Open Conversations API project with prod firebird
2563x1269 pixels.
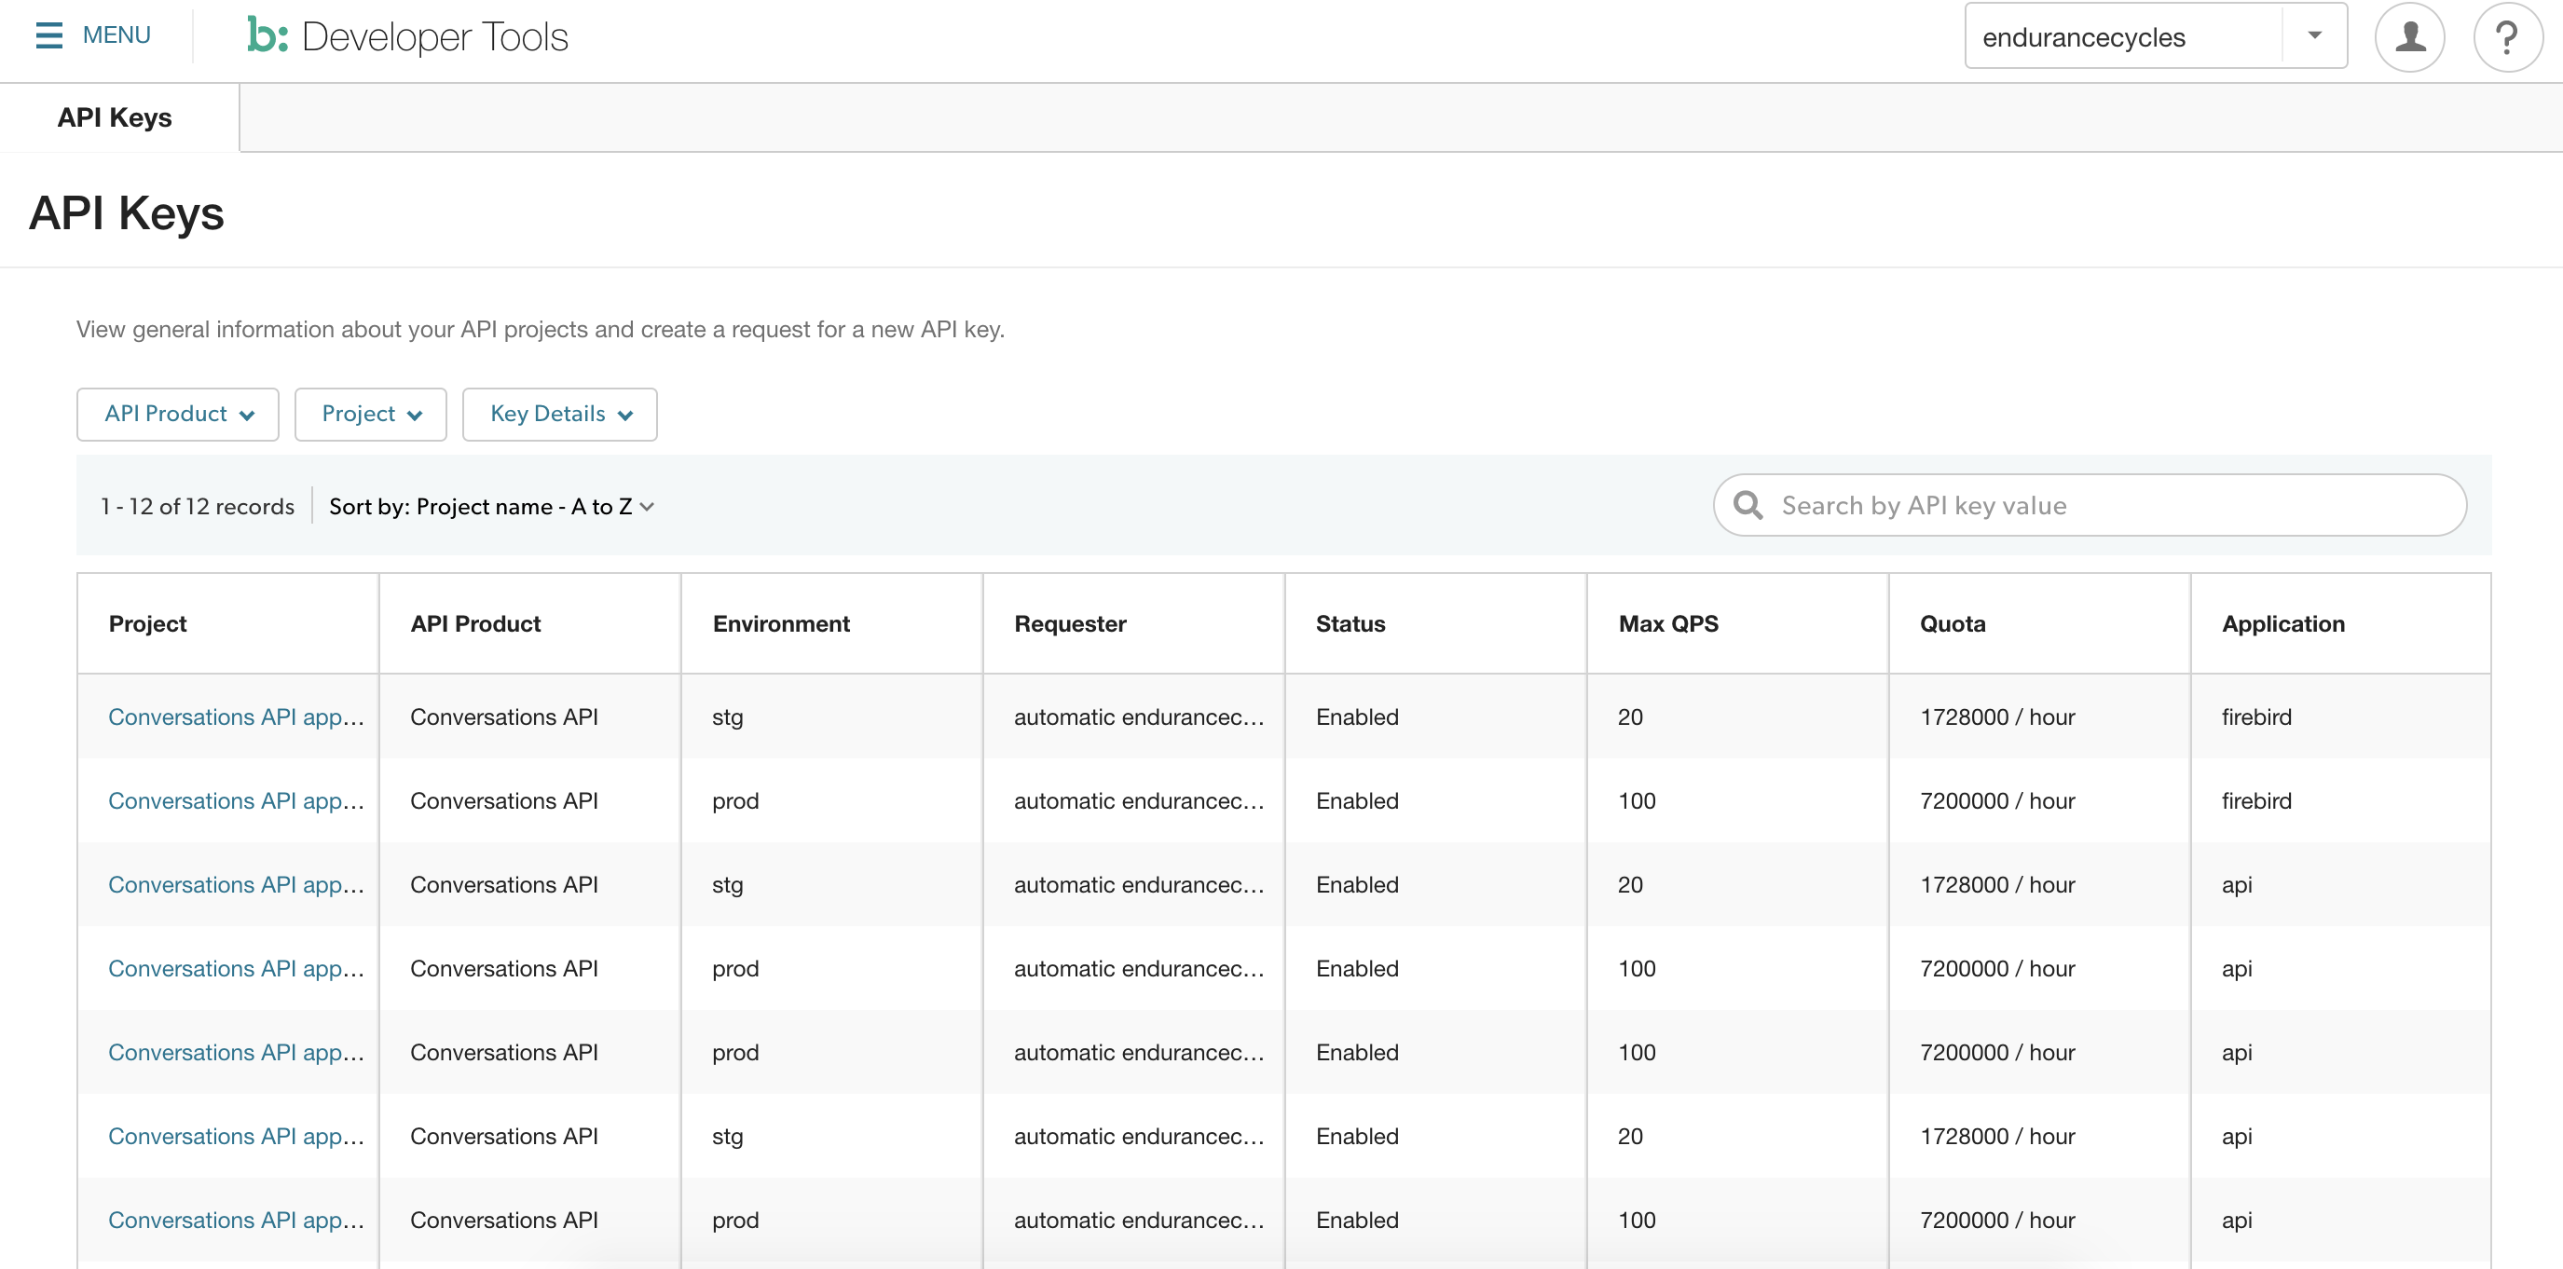[236, 800]
